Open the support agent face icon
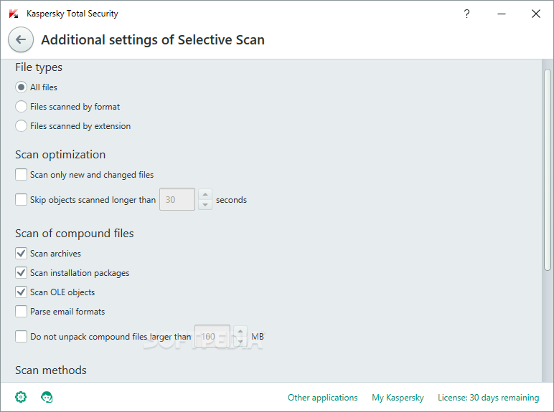The height and width of the screenshot is (412, 554). [47, 397]
